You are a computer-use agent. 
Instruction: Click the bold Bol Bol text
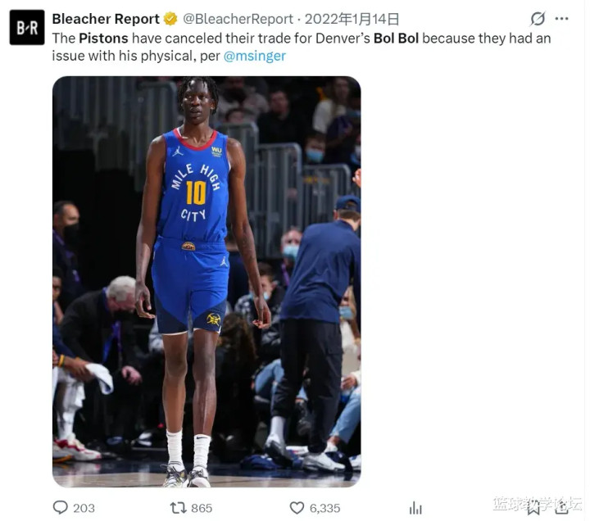coord(397,39)
